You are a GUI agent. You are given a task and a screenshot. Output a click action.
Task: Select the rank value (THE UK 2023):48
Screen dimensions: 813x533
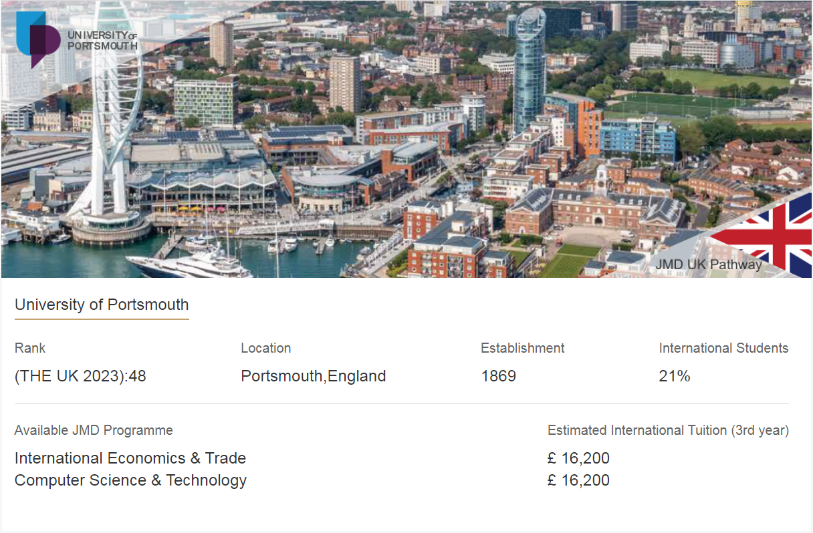pos(80,376)
